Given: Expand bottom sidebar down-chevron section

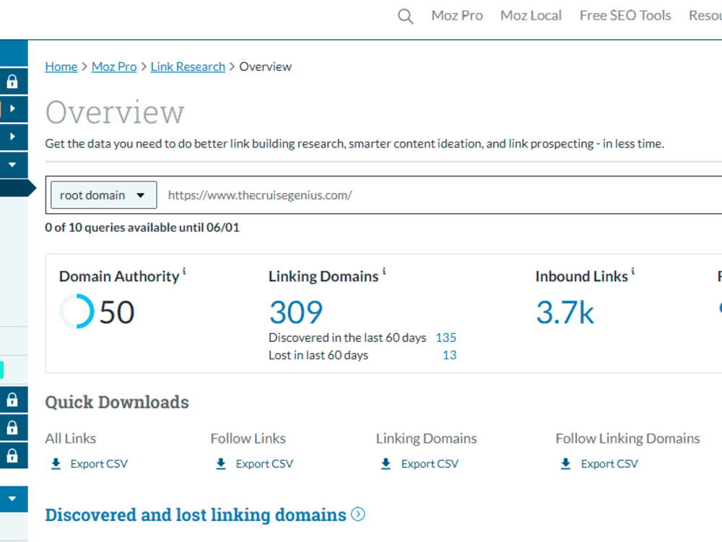Looking at the screenshot, I should [12, 499].
